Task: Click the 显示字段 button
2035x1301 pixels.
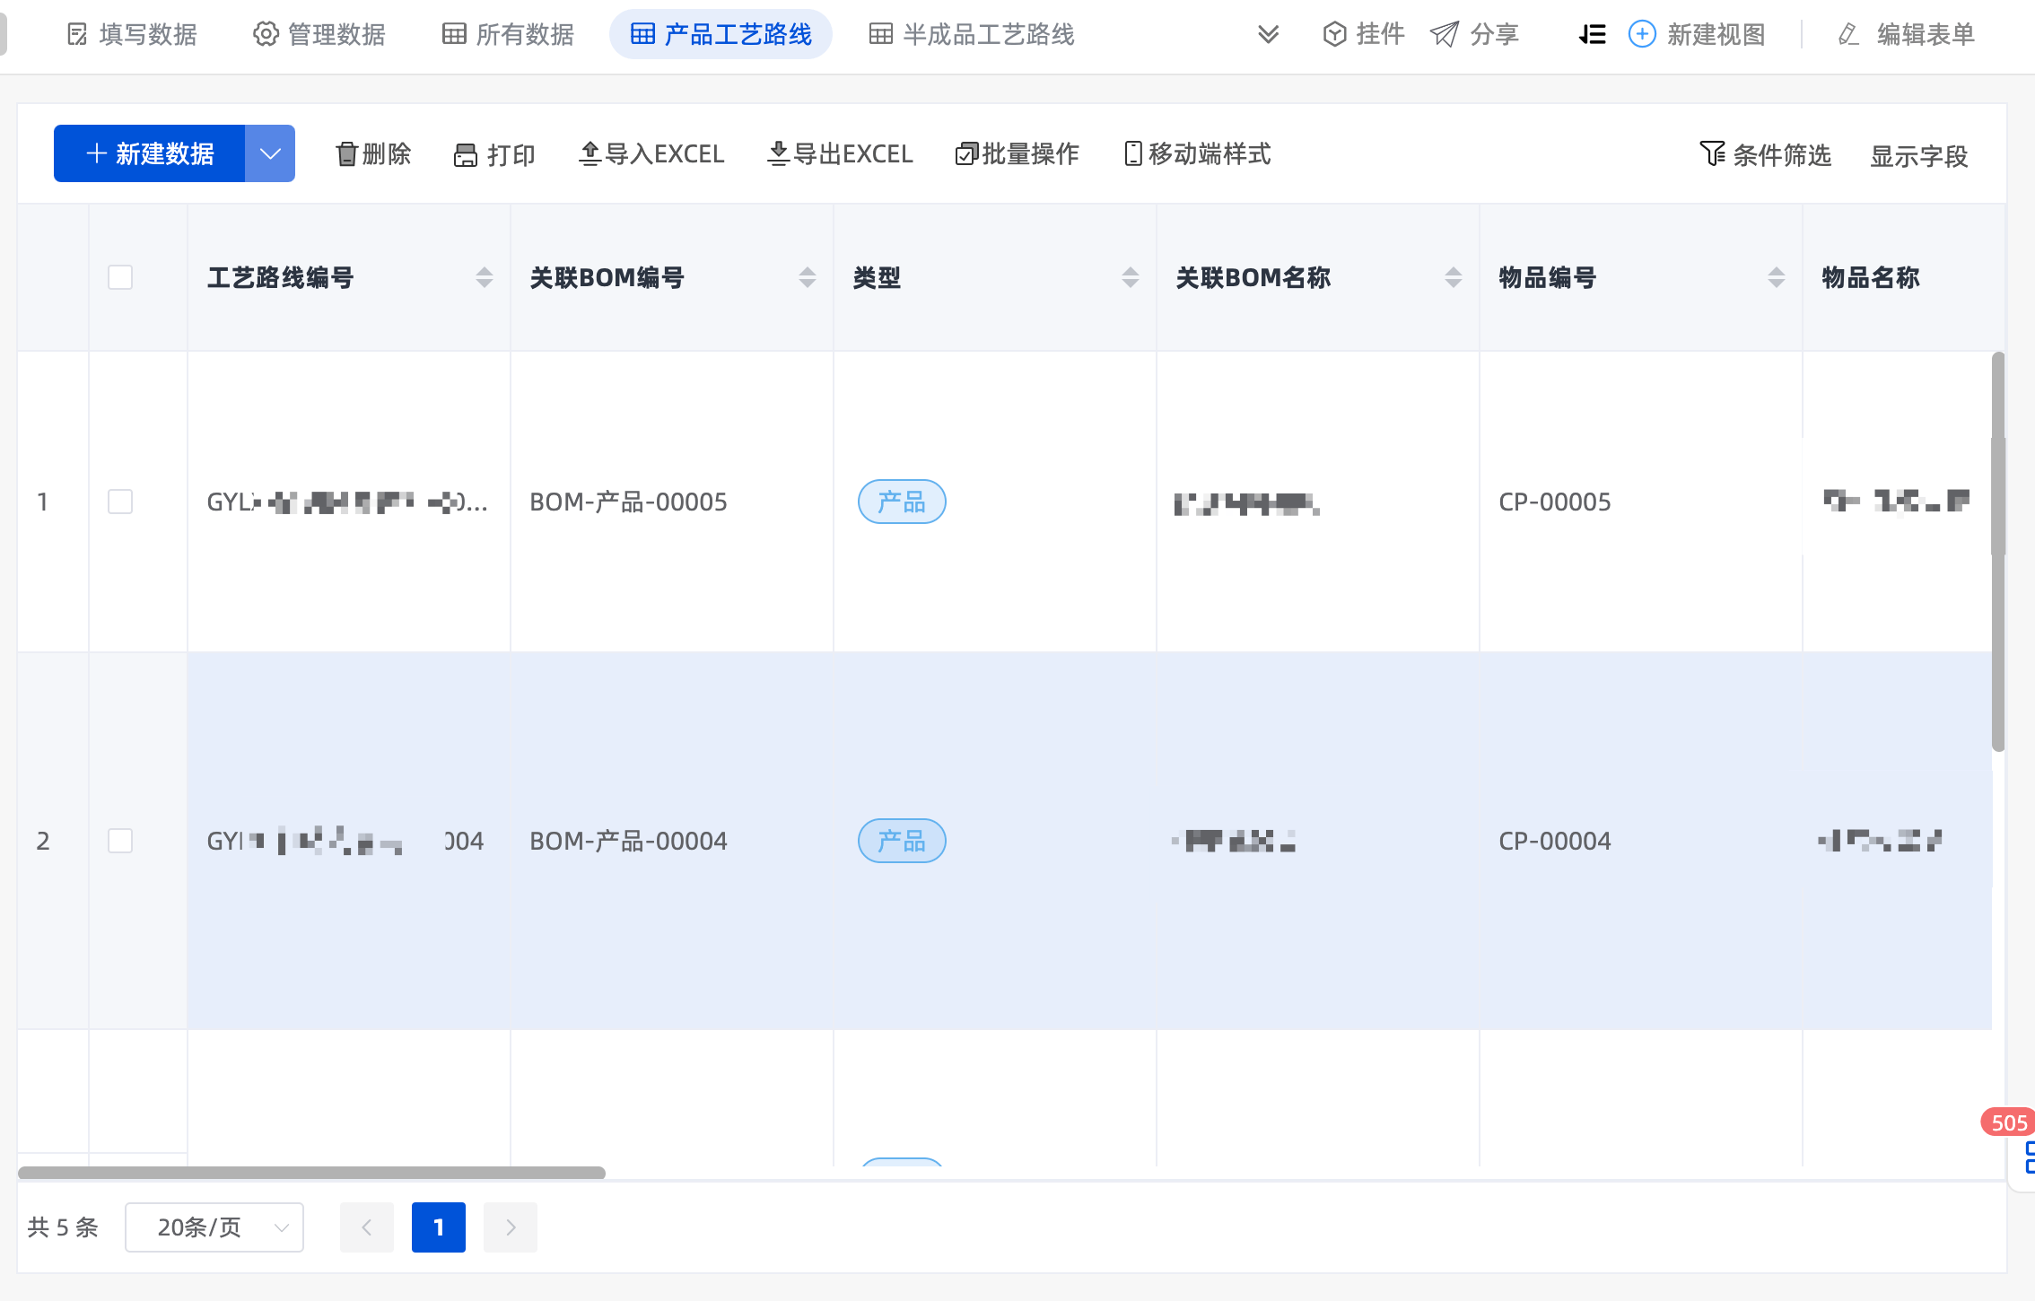Action: pos(1918,155)
